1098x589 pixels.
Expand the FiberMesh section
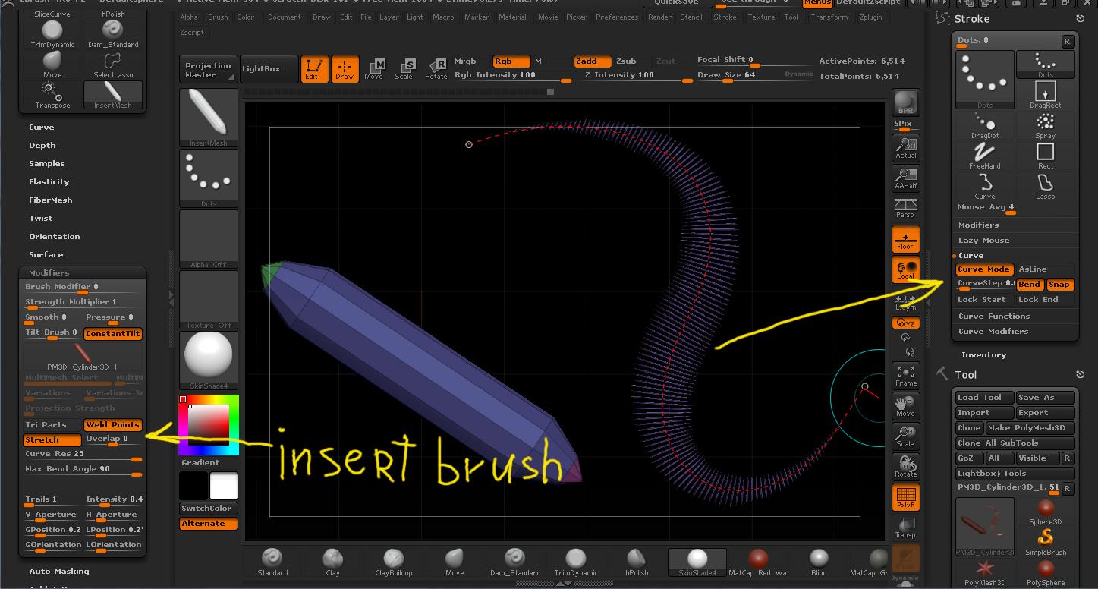[51, 200]
